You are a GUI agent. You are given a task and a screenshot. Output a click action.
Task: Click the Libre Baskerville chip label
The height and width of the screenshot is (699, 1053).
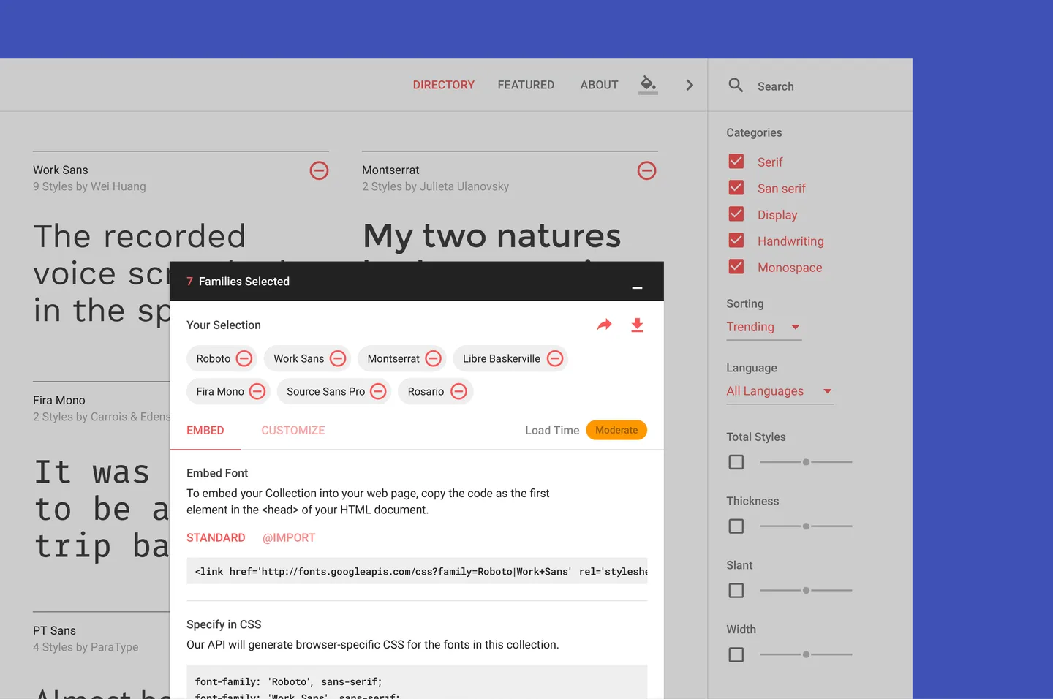(502, 359)
